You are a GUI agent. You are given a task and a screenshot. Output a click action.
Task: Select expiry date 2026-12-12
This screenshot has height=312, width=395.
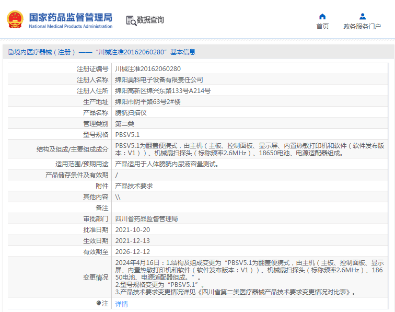click(133, 252)
